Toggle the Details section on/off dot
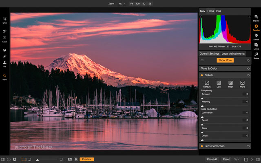This screenshot has width=261, height=163. point(201,75)
